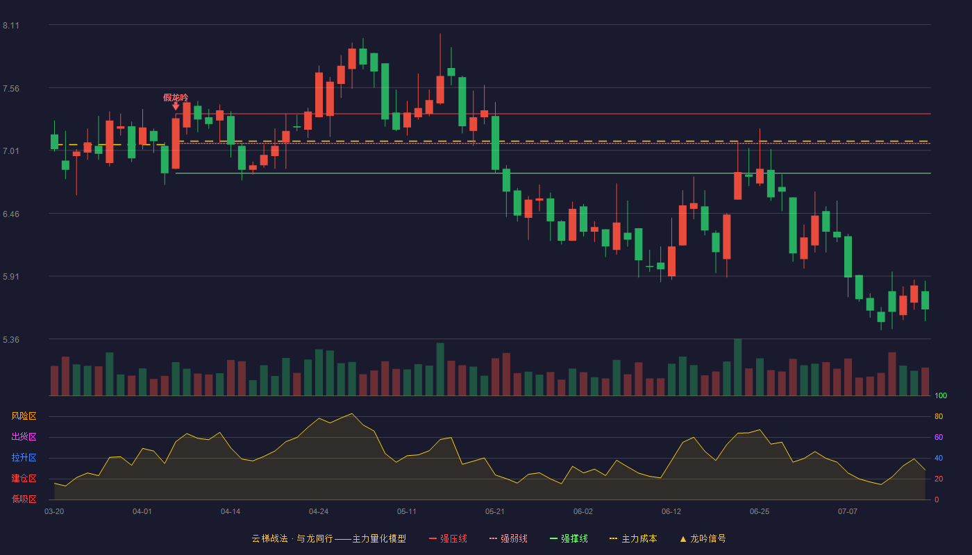Click the 06-02 date label
Viewport: 972px width, 555px height.
point(583,511)
